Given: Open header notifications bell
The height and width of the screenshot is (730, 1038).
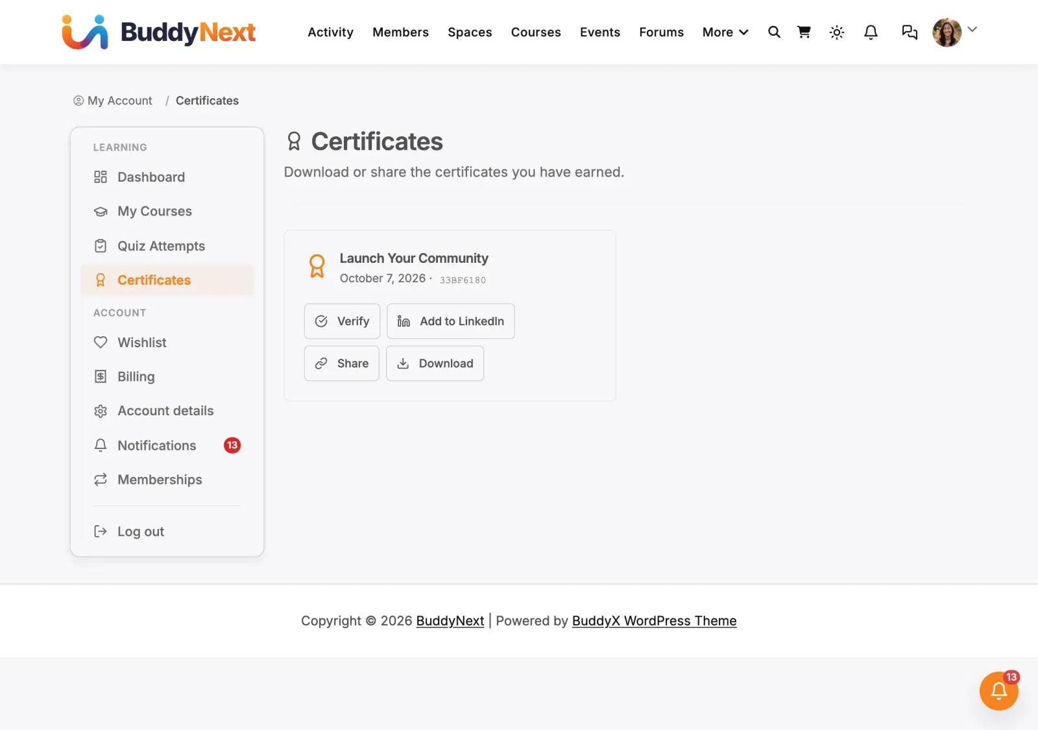Looking at the screenshot, I should (x=871, y=32).
